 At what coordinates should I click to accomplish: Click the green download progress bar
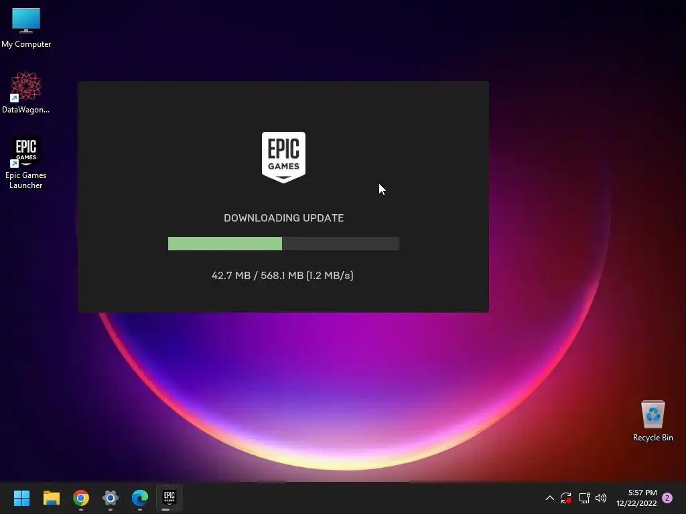[x=283, y=244]
